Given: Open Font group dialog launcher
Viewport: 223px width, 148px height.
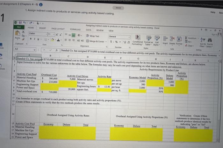Looking at the screenshot, I should pyautogui.click(x=62, y=45).
